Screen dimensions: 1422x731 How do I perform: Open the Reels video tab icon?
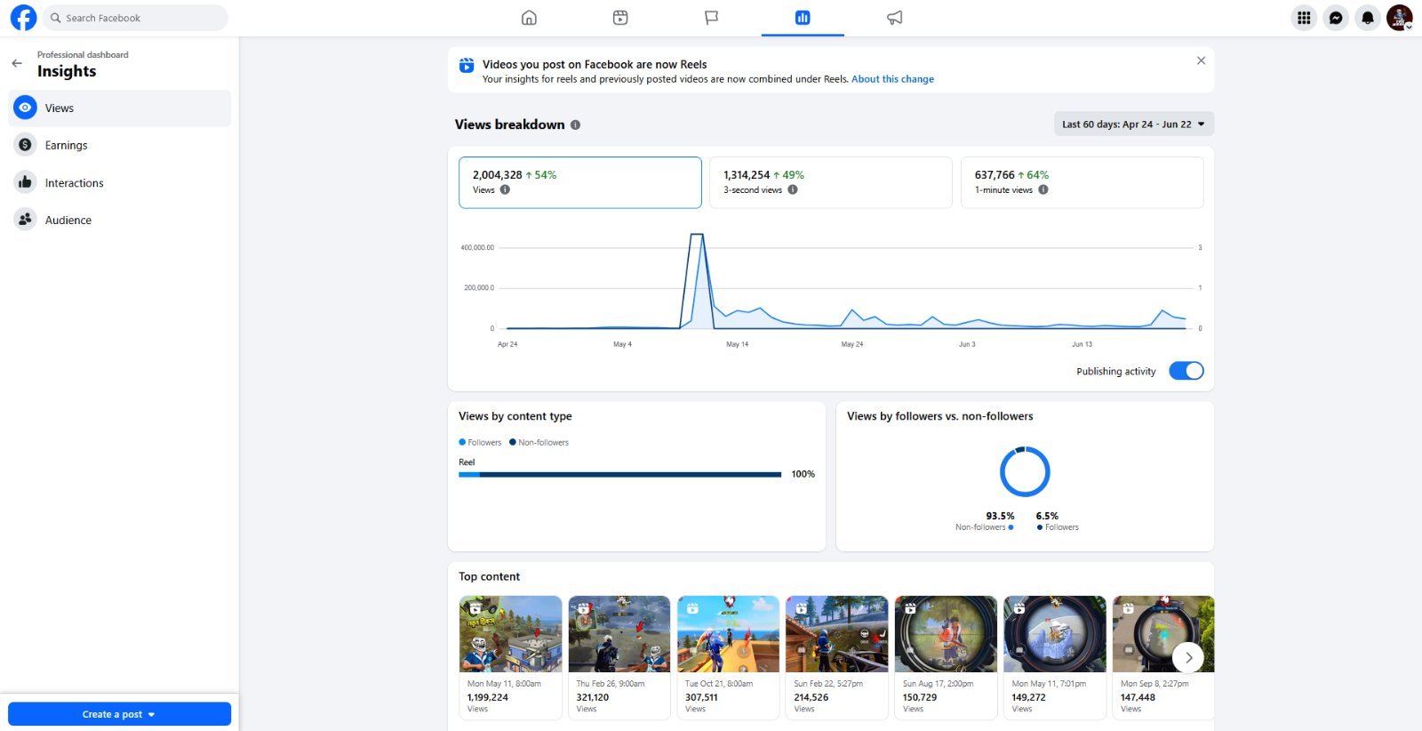[x=620, y=18]
